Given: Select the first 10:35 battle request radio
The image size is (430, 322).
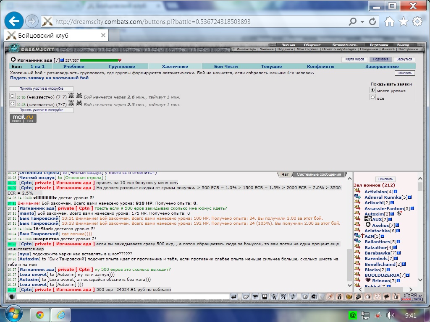Looking at the screenshot, I should click(12, 96).
